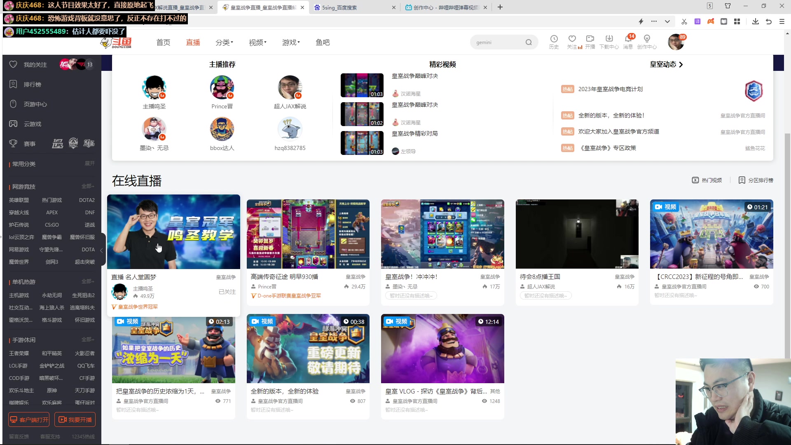Open 待会8点播王国 stream thumbnail

(577, 234)
